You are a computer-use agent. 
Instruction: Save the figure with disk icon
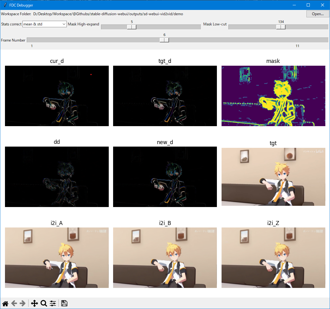[64, 303]
